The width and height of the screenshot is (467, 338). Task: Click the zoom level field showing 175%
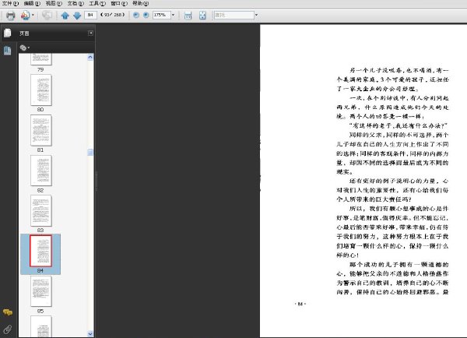pyautogui.click(x=161, y=15)
